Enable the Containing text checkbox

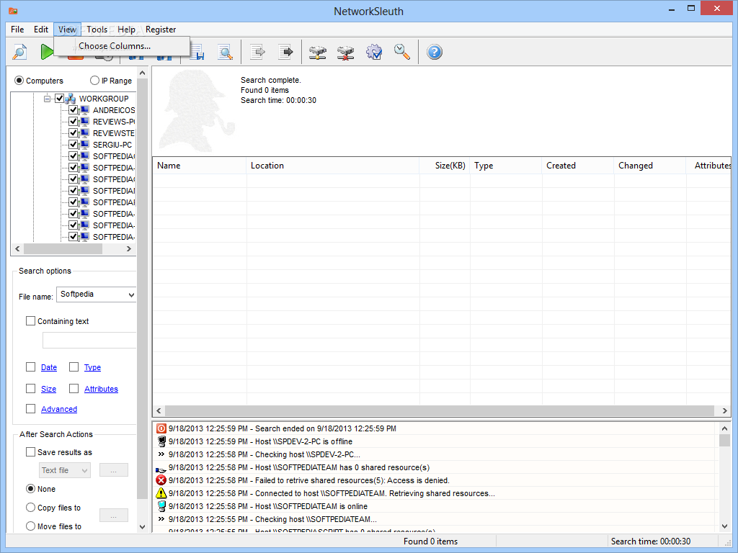[30, 320]
